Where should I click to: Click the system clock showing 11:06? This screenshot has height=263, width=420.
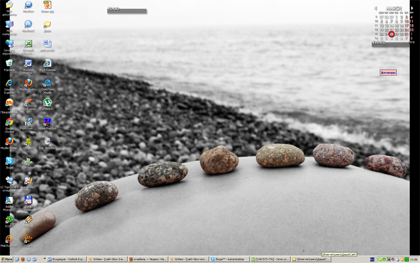[414, 259]
